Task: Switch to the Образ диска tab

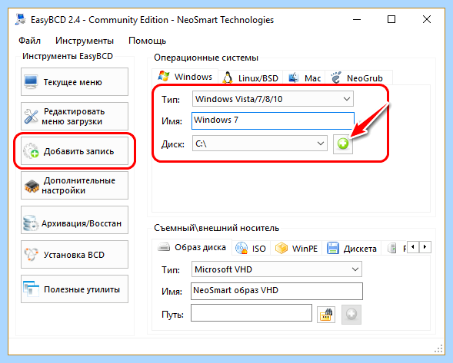Action: point(192,247)
